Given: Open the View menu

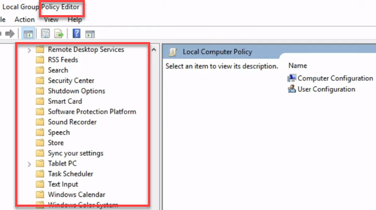Looking at the screenshot, I should pos(51,19).
